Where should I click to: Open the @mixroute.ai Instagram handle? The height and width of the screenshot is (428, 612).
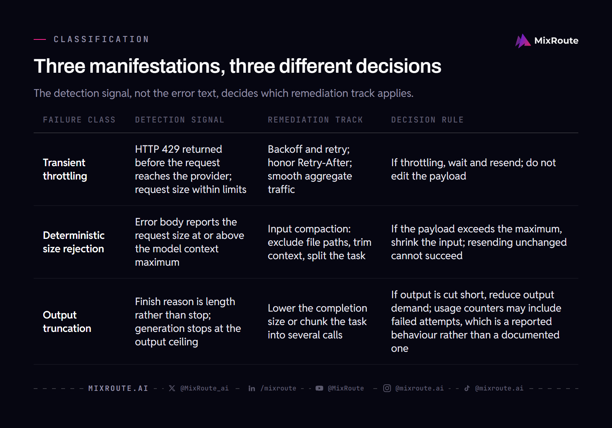coord(420,388)
